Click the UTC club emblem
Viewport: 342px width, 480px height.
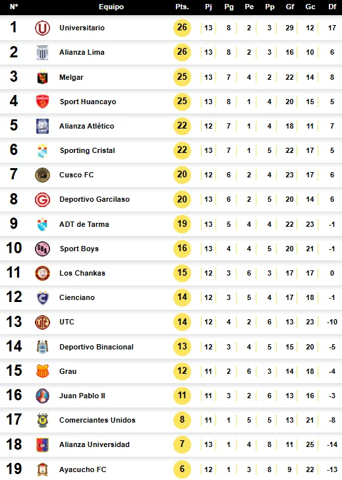pyautogui.click(x=42, y=322)
